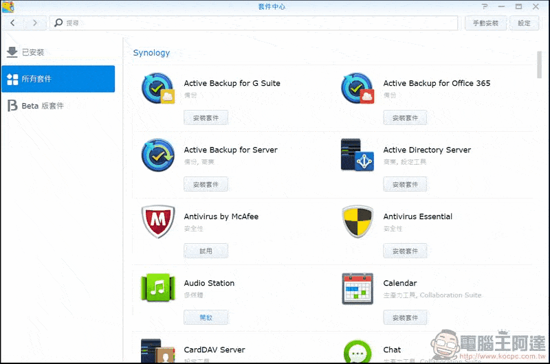The image size is (550, 364).
Task: Open the Antivirus Essential shield icon
Action: point(357,222)
